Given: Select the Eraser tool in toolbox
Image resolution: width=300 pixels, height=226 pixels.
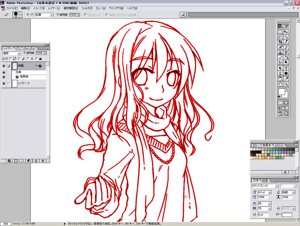Looking at the screenshot, I should (280, 58).
